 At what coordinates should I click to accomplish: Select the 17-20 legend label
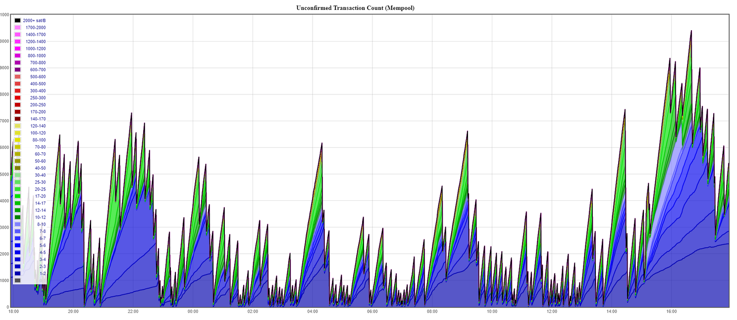40,196
